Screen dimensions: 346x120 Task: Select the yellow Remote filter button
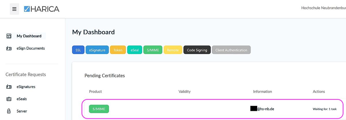(x=173, y=50)
